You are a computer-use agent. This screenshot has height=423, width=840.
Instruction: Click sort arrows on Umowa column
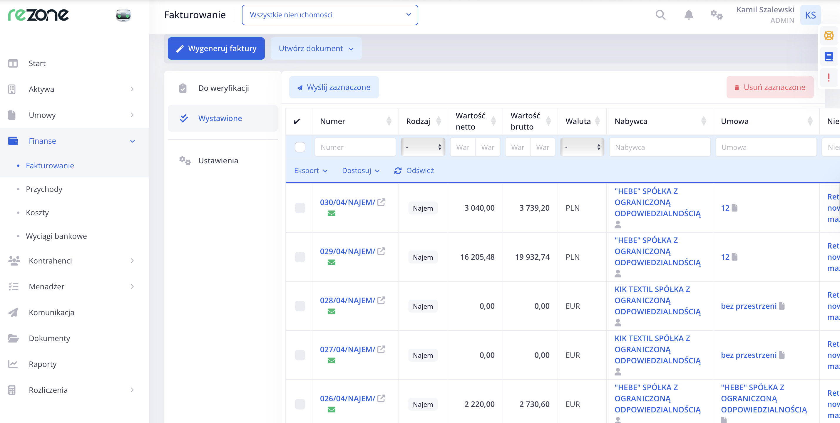pos(810,121)
